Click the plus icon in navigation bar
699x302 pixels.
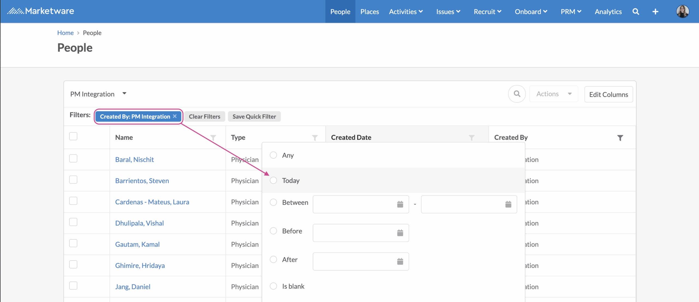(x=655, y=12)
